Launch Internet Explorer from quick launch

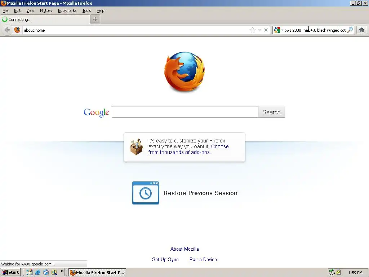[x=37, y=272]
